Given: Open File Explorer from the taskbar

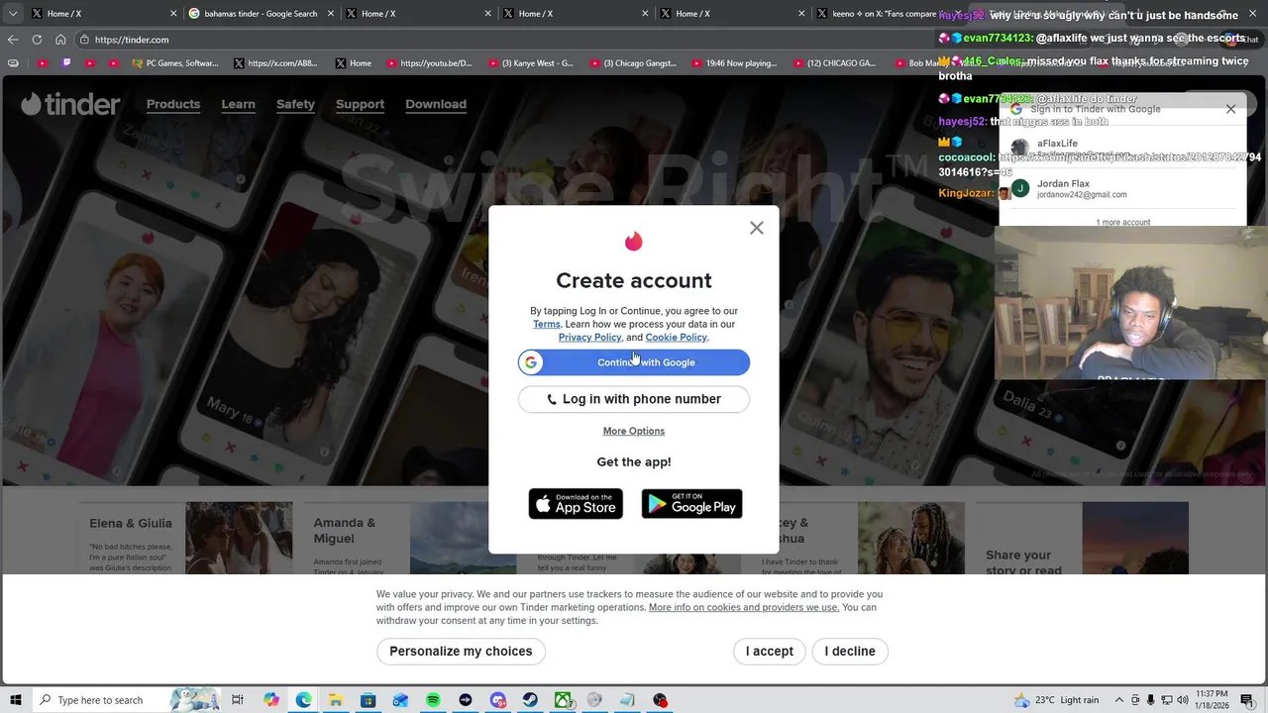Looking at the screenshot, I should pyautogui.click(x=336, y=700).
